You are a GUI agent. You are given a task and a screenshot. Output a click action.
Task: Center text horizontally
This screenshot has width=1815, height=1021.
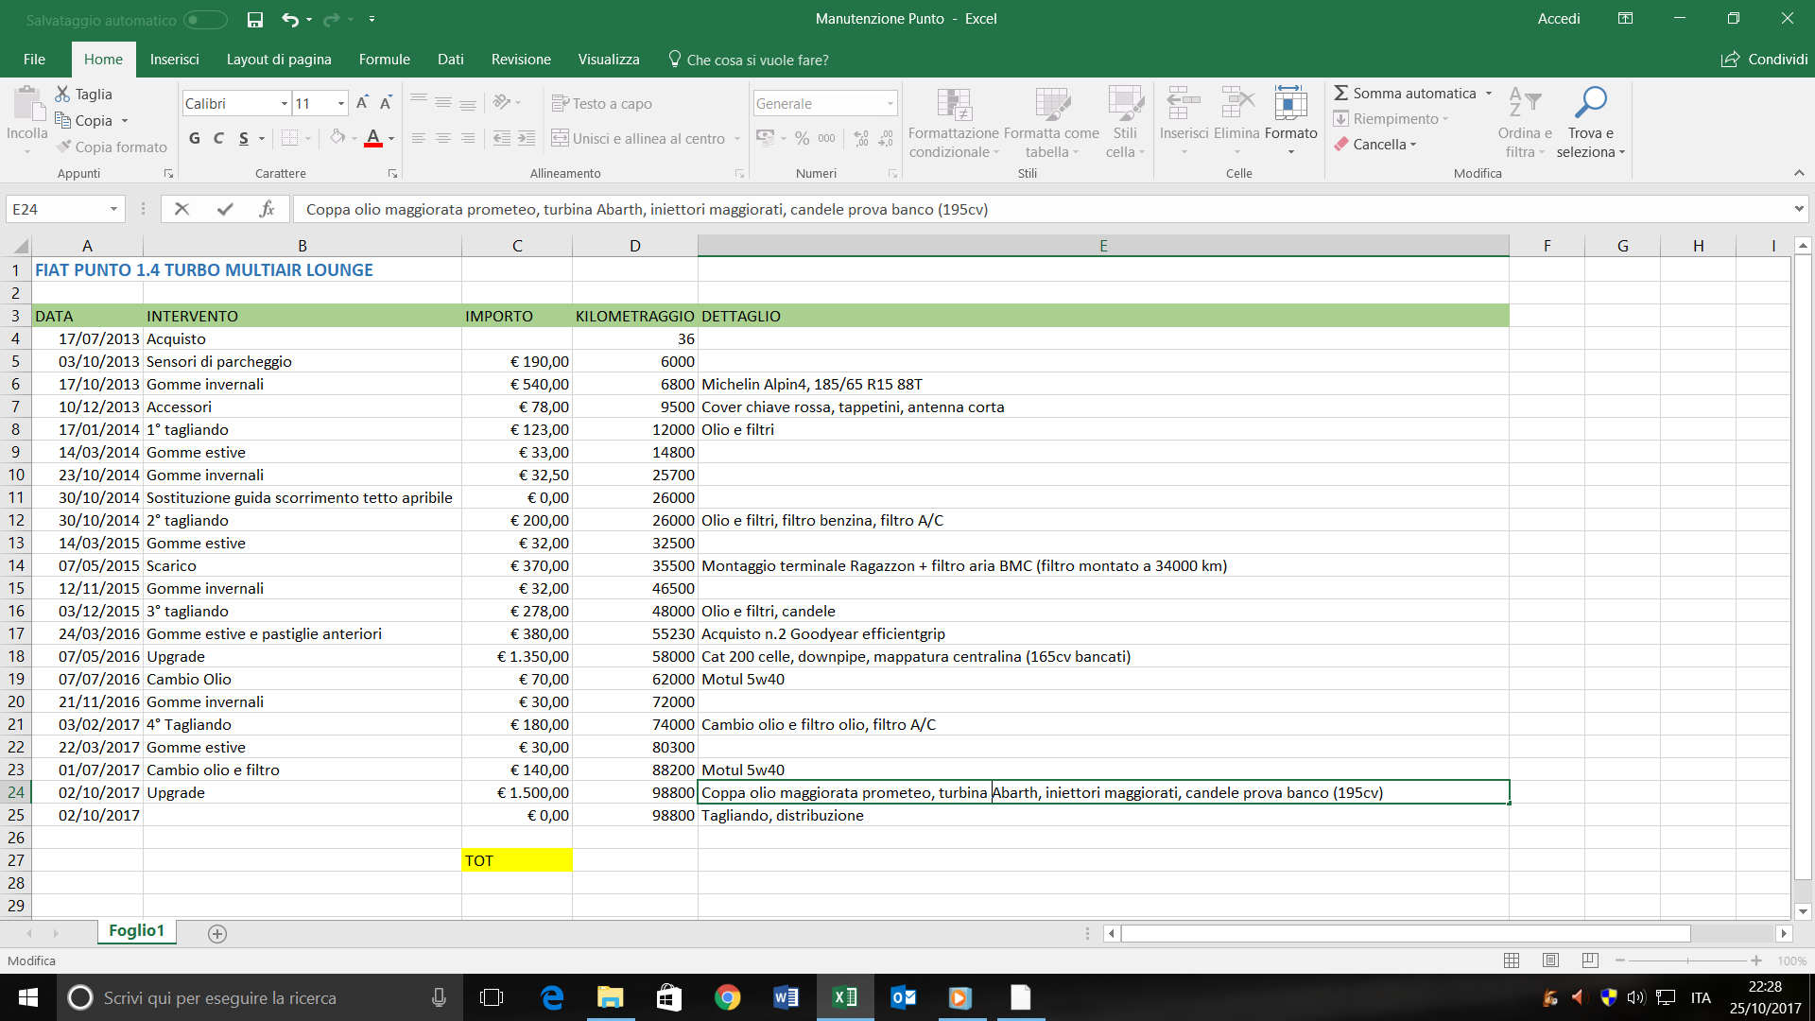coord(443,138)
